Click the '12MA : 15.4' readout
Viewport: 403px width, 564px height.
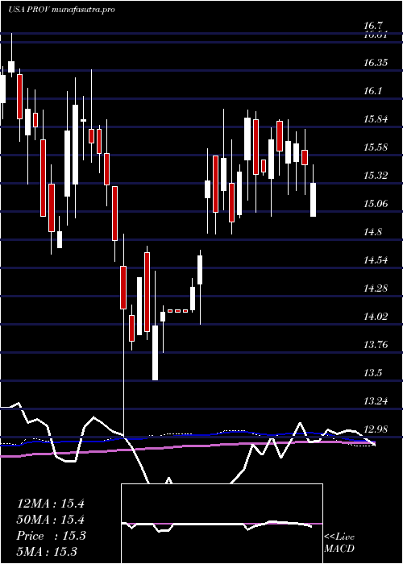pyautogui.click(x=50, y=504)
